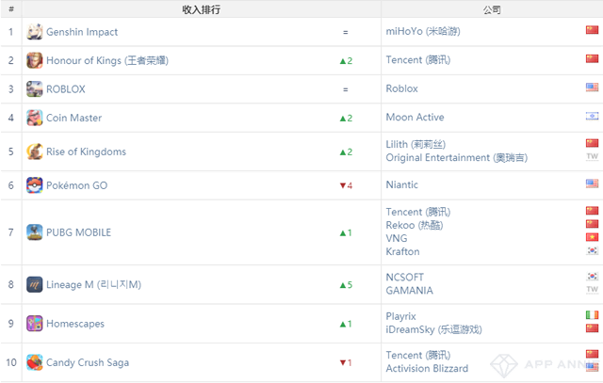This screenshot has height=383, width=603.
Task: Click the Lineage M app icon
Action: point(34,284)
